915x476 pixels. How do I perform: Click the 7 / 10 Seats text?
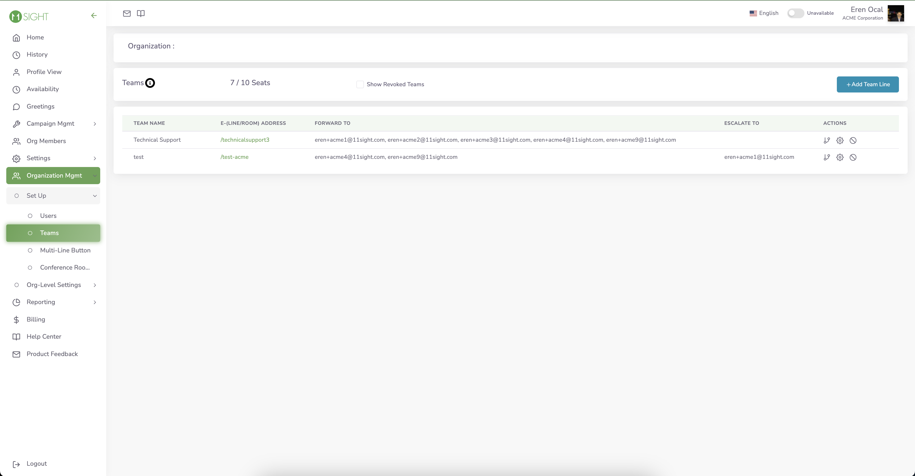(250, 83)
